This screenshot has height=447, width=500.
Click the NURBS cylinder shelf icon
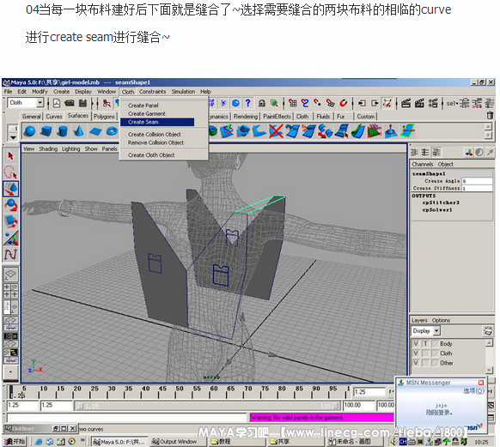63,131
